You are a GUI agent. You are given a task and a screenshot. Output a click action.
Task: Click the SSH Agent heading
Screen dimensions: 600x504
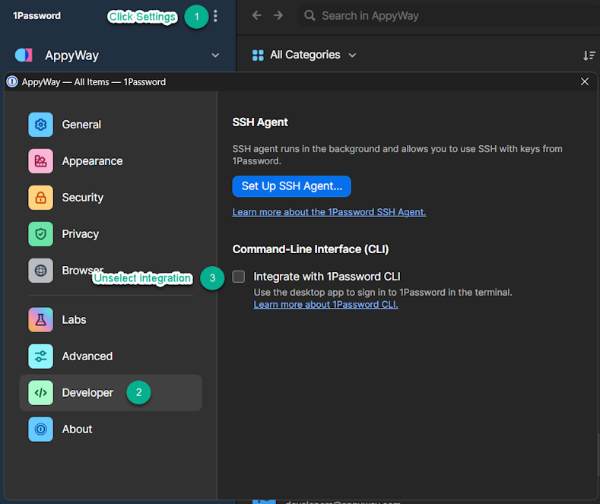pyautogui.click(x=260, y=122)
